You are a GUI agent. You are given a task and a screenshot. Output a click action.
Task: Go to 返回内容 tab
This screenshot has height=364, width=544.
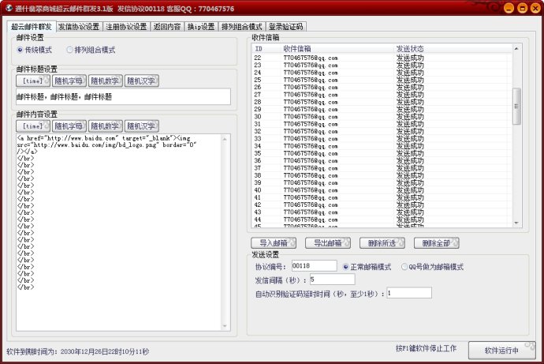click(x=167, y=26)
